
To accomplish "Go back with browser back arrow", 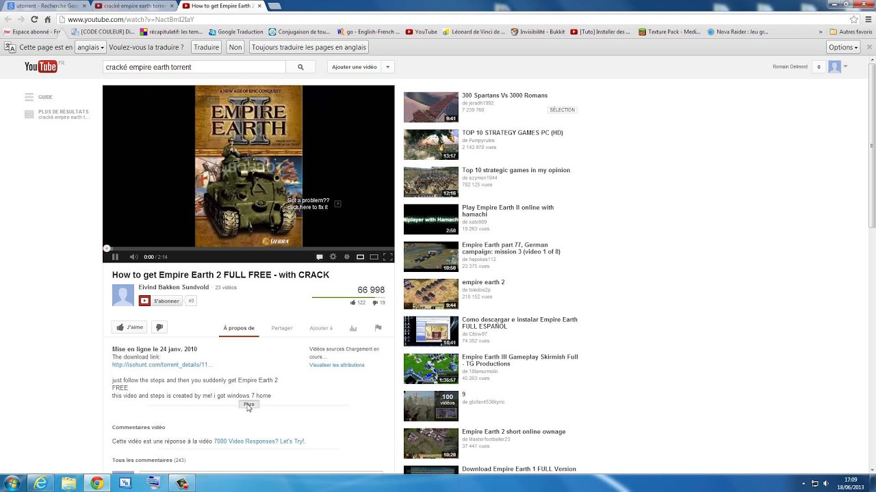I will (9, 20).
